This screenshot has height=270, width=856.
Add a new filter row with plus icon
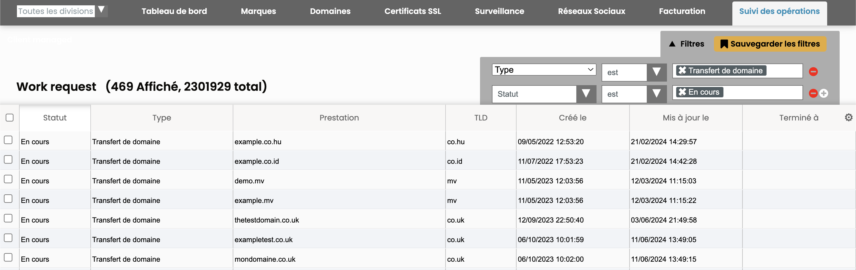pyautogui.click(x=823, y=93)
